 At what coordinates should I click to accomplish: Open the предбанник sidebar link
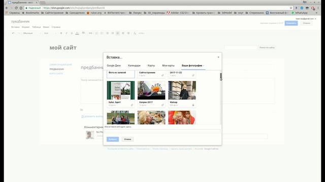(56, 69)
